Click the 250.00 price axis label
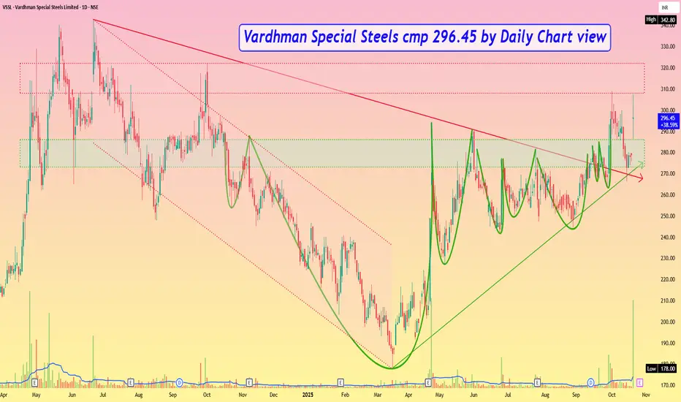 (668, 216)
